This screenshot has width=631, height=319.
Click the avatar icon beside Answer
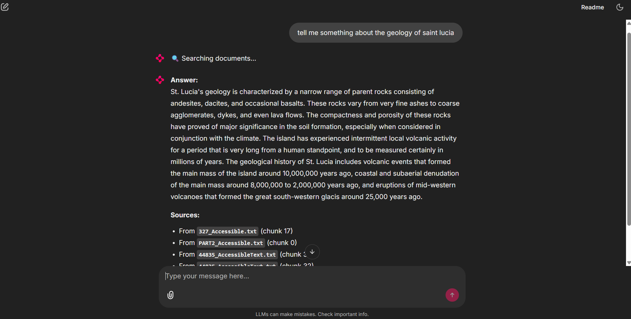click(160, 80)
